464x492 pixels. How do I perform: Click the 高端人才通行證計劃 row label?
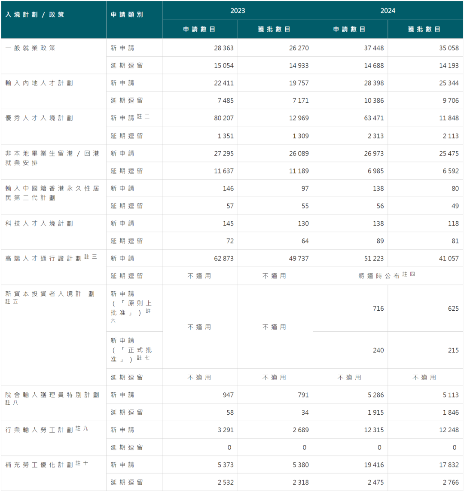(51, 258)
